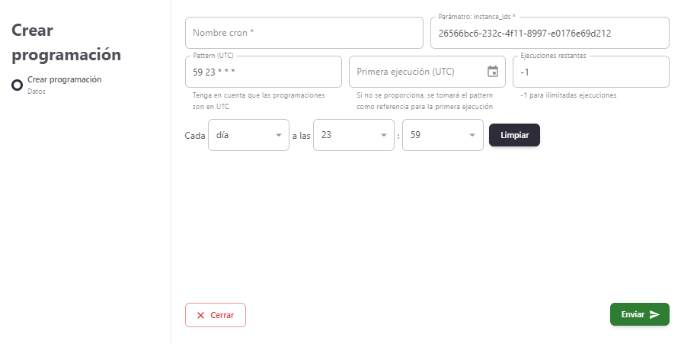
Task: Focus the Nombre cron field
Action: [303, 33]
